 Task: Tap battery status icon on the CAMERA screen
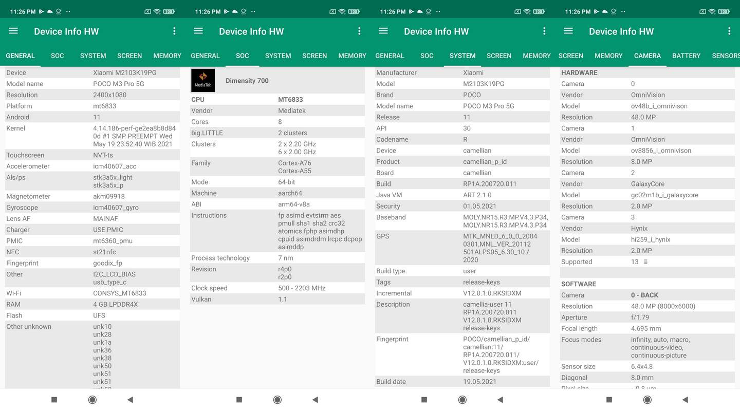click(x=724, y=11)
